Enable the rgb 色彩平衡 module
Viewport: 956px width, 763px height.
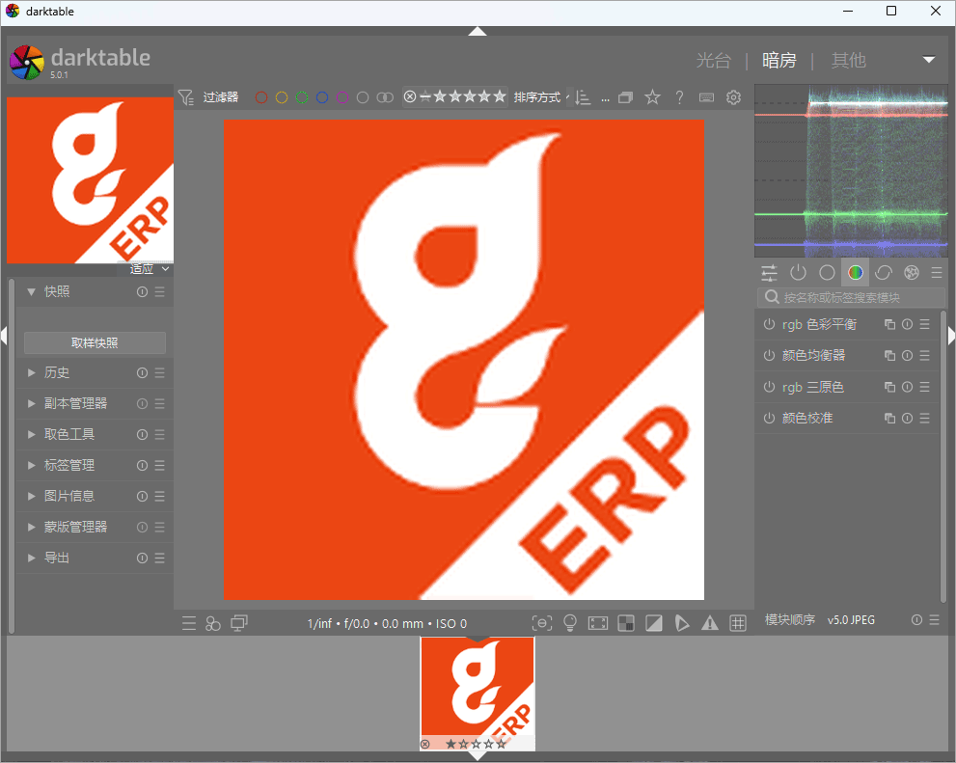[x=769, y=325]
